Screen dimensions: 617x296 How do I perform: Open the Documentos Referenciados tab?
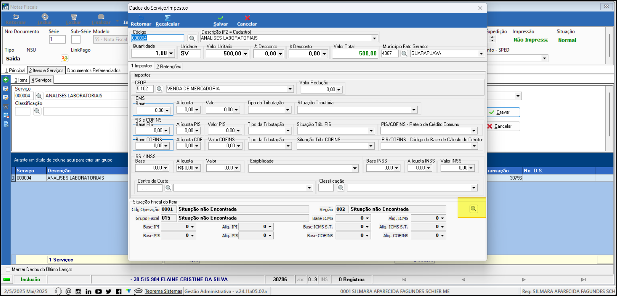tap(94, 70)
